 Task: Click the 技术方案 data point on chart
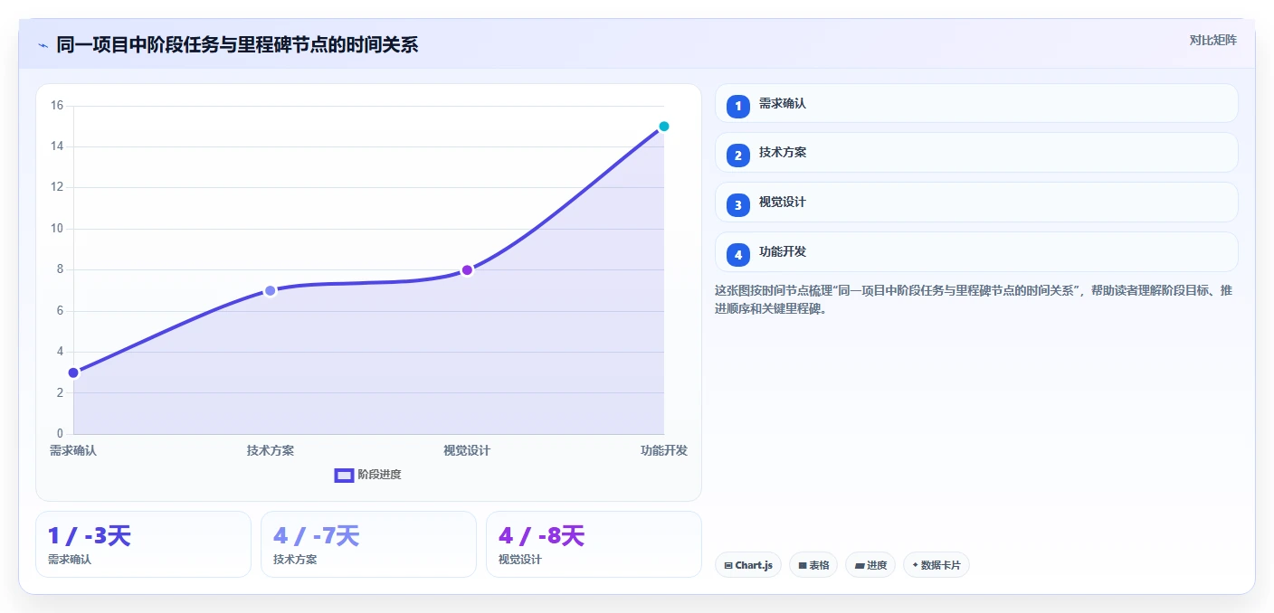tap(270, 290)
